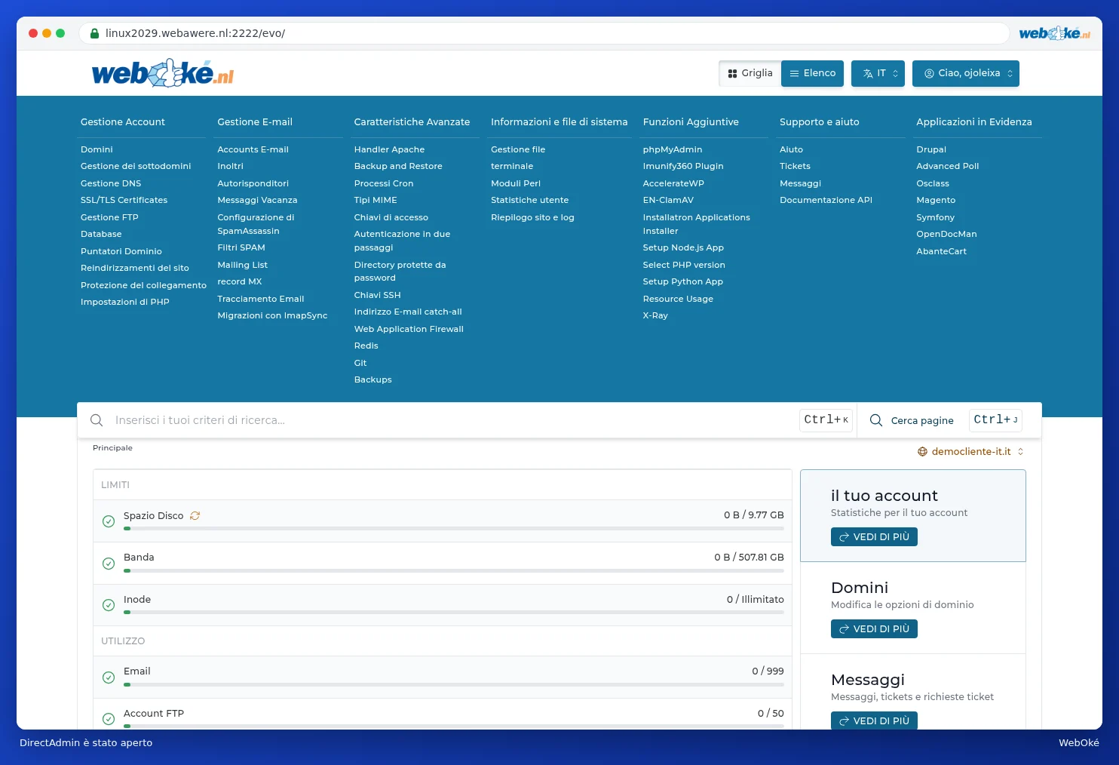The image size is (1119, 765).
Task: Open the IT language dropdown
Action: coord(878,73)
